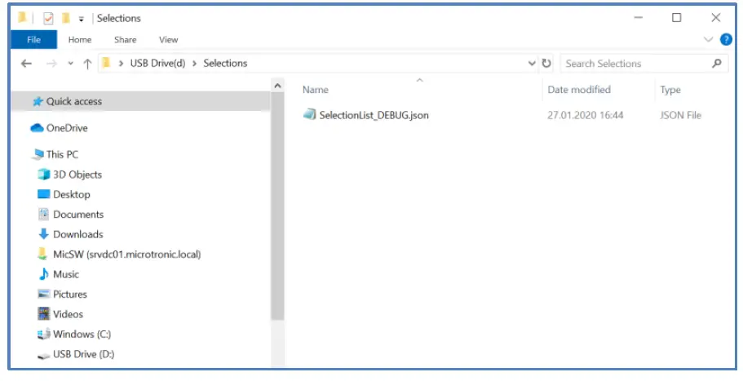The height and width of the screenshot is (381, 743).
Task: Click the search magnifier icon
Action: pos(717,64)
